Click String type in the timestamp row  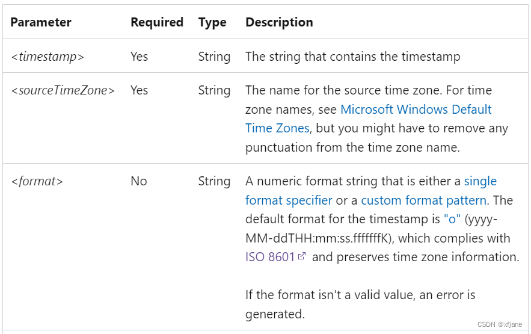click(x=214, y=57)
